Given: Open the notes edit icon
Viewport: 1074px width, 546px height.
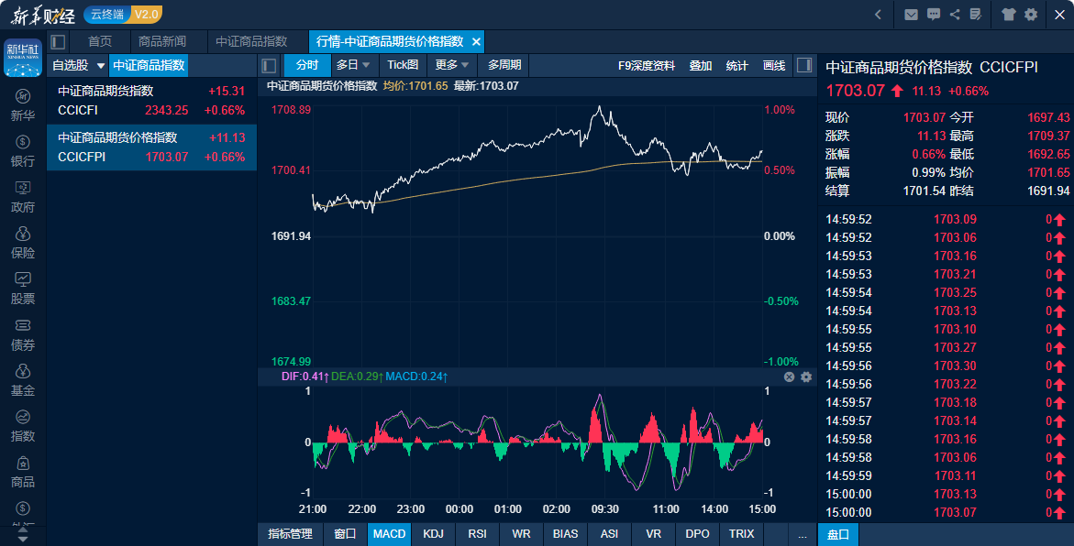Looking at the screenshot, I should tap(976, 15).
